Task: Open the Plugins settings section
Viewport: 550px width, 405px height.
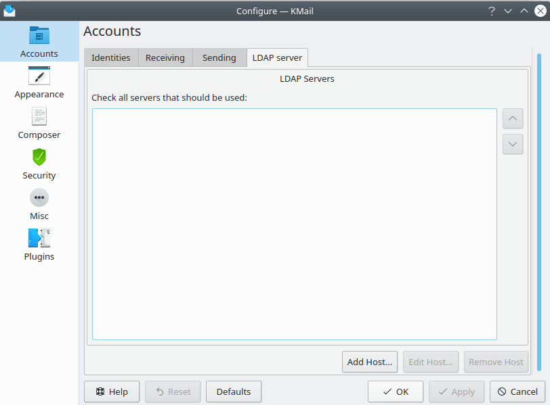Action: 39,245
